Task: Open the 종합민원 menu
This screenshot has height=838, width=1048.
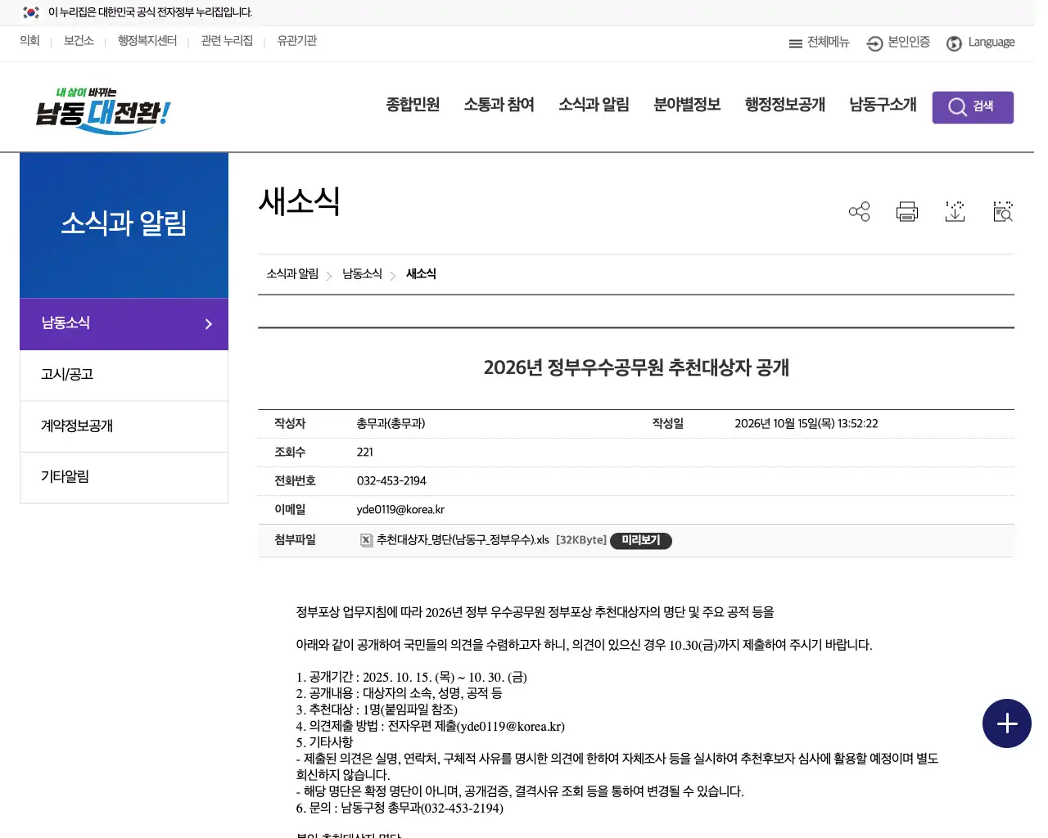Action: tap(413, 105)
